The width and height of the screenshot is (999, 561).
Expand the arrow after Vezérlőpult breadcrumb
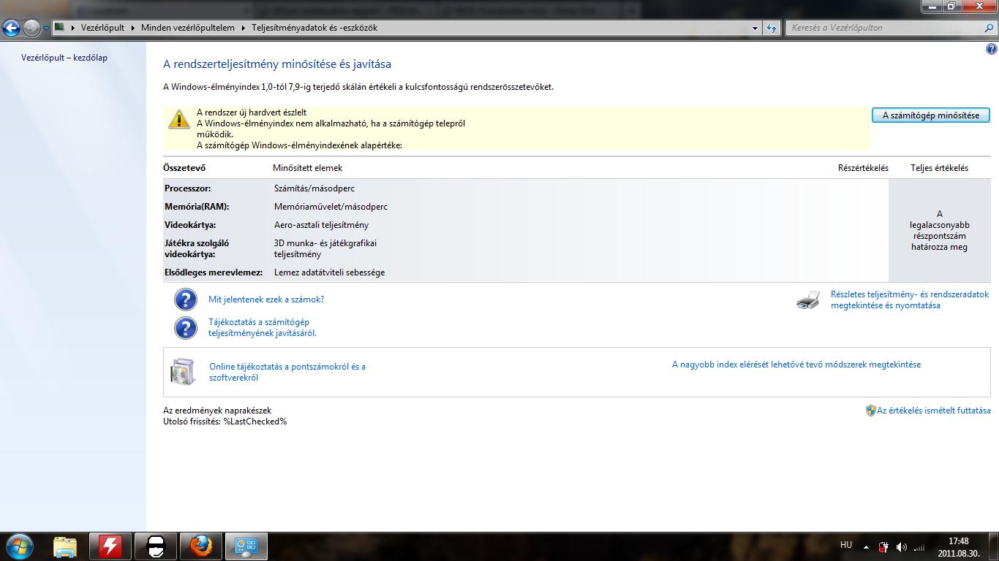coord(133,28)
